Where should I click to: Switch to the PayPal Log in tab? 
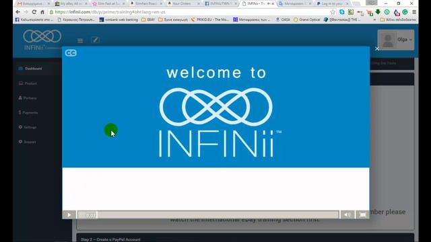click(x=333, y=3)
